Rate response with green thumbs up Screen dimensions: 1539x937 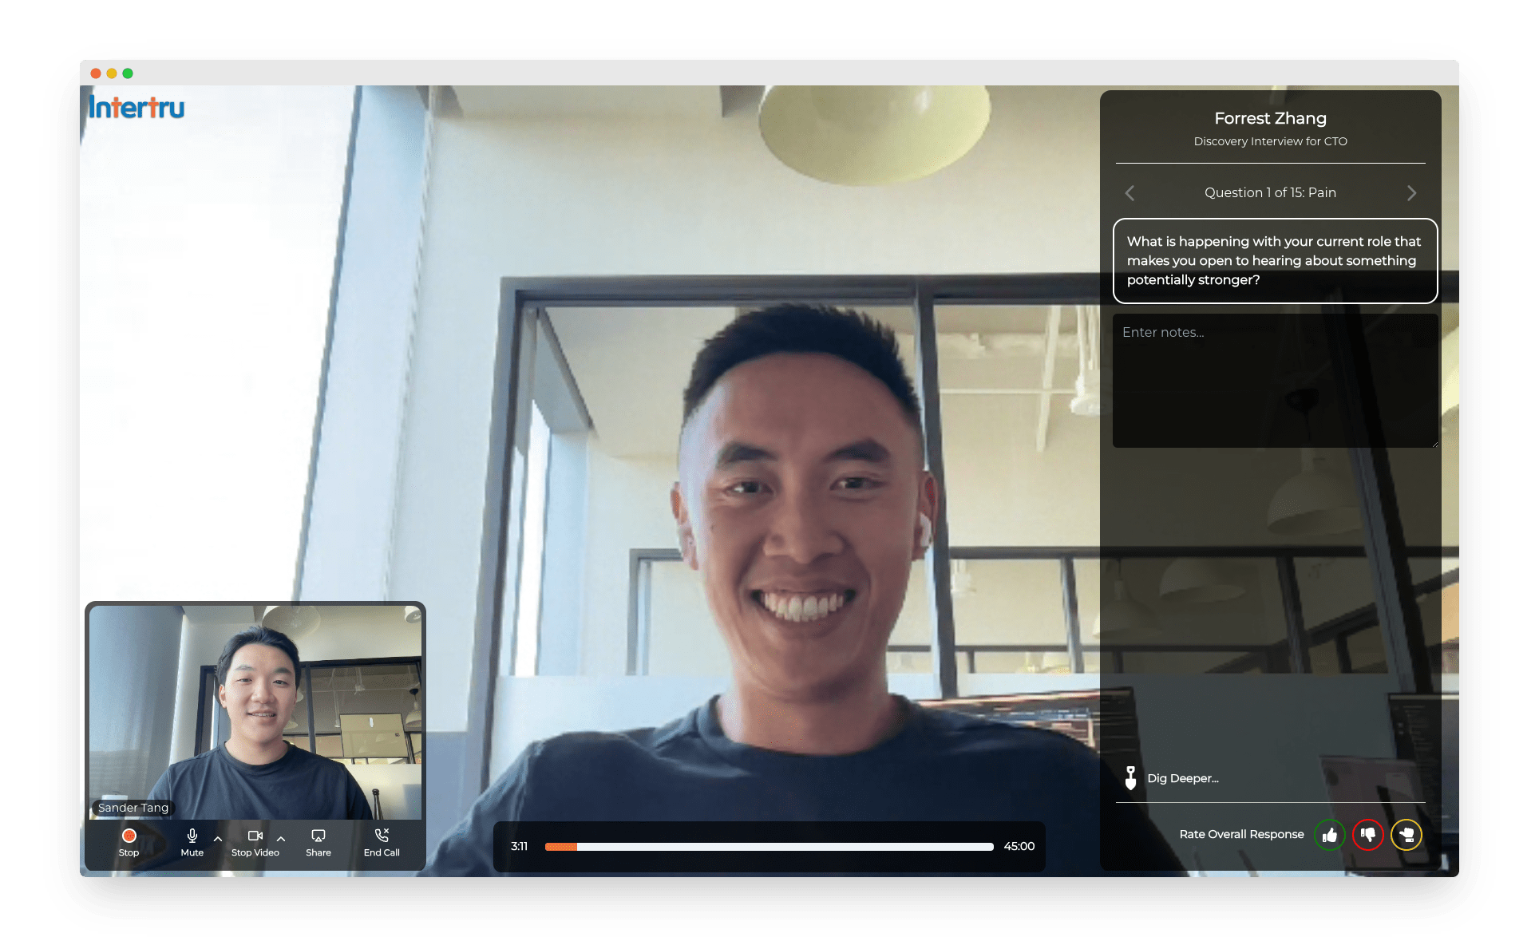pos(1329,835)
